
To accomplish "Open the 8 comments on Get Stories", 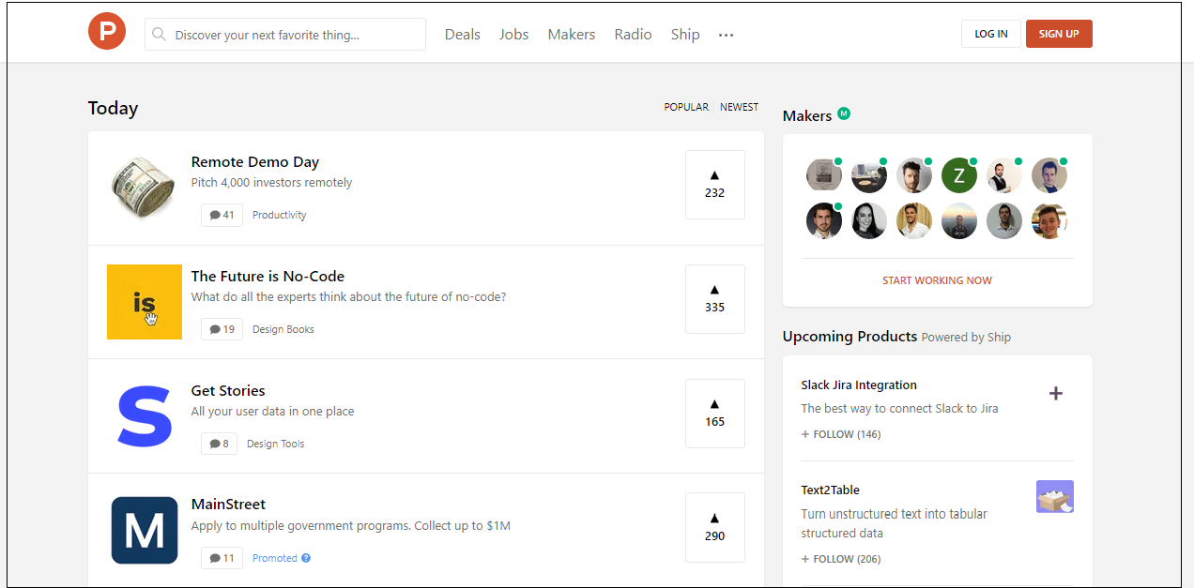I will point(219,444).
